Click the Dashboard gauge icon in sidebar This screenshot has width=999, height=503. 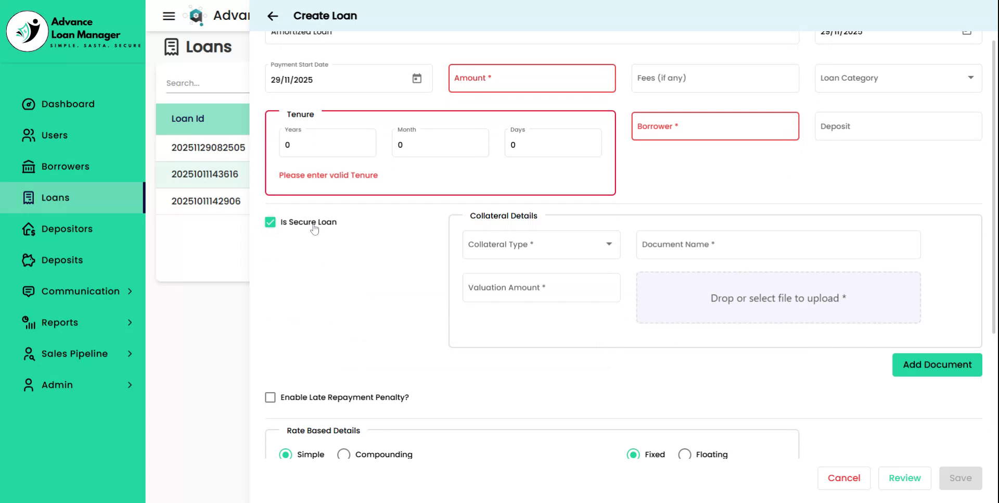click(x=29, y=104)
